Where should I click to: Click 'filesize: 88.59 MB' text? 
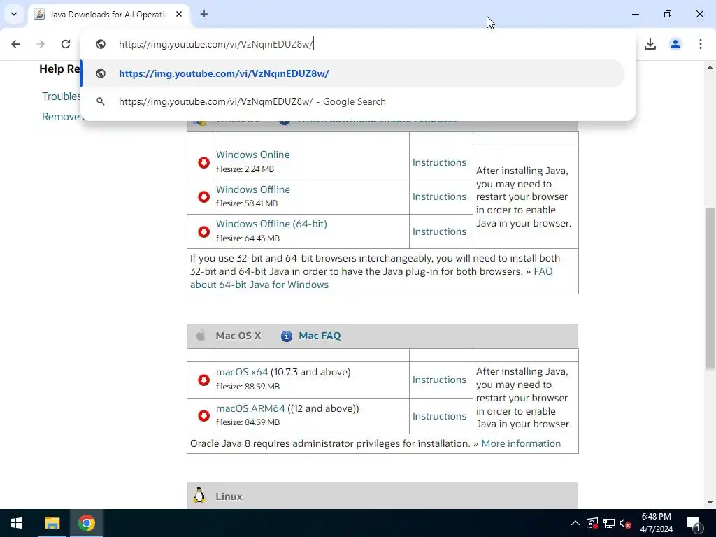pyautogui.click(x=248, y=386)
